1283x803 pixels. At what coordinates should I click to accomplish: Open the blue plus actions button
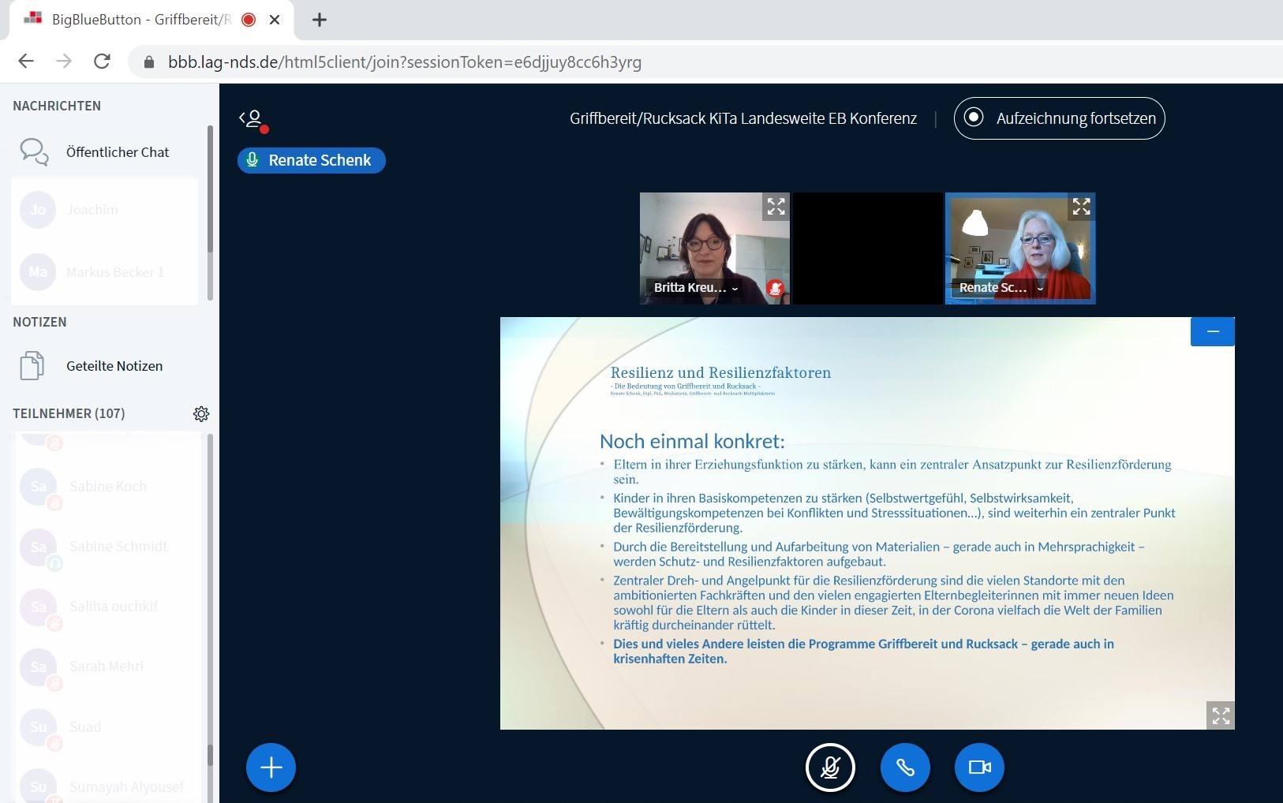[x=271, y=768]
